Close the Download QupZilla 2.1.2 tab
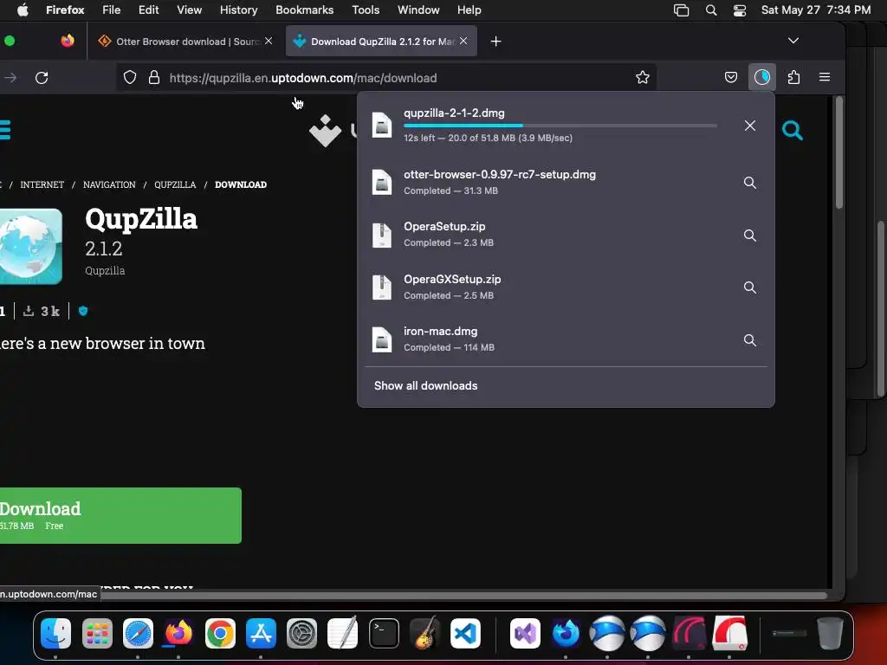 coord(463,41)
